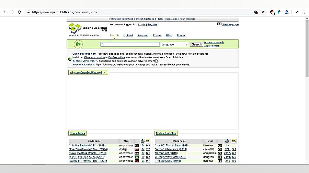The height and width of the screenshot is (173, 309).
Task: Click inside the subtitle search text field
Action: (130, 44)
